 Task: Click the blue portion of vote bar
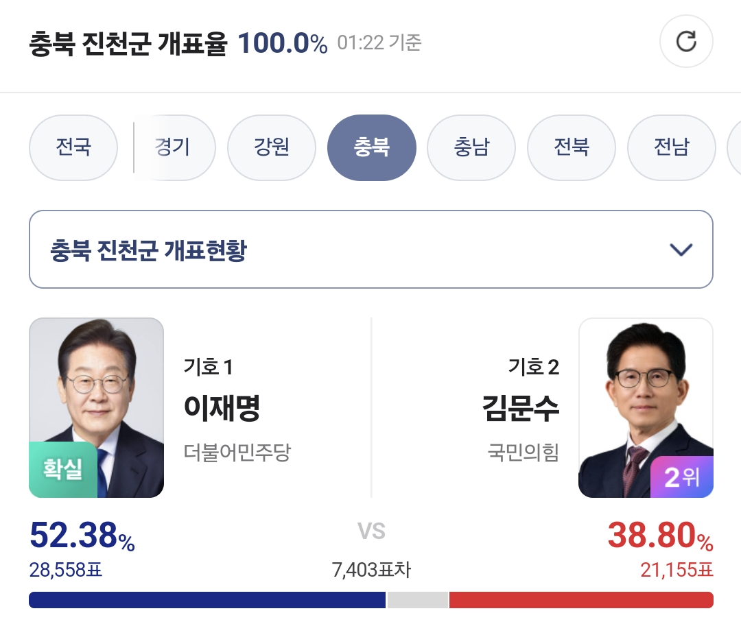(x=207, y=600)
